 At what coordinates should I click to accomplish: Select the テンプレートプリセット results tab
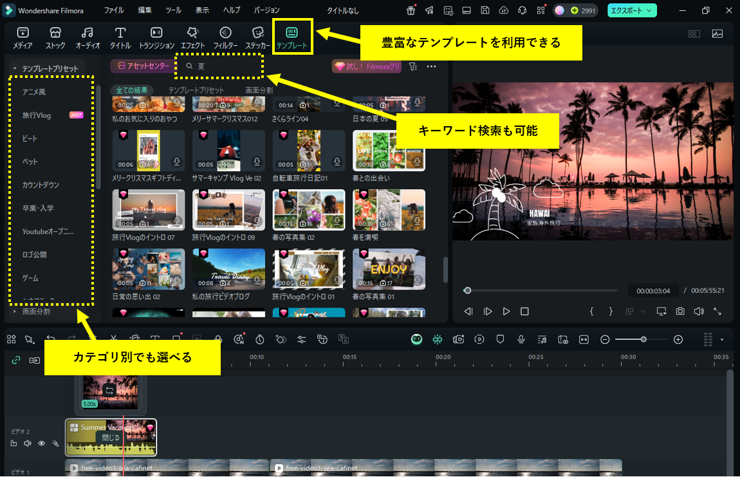coord(196,90)
